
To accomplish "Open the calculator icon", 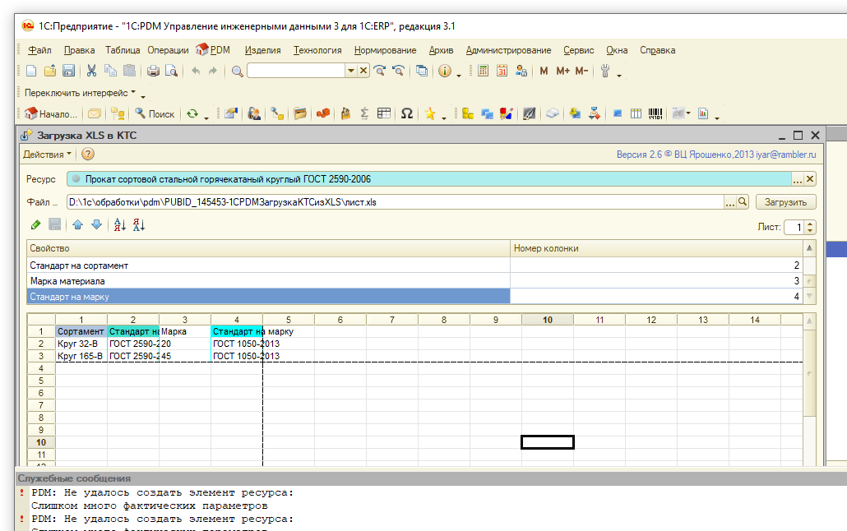I will 484,71.
